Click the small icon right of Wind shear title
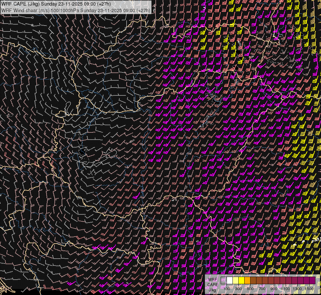Image resolution: width=321 pixels, height=295 pixels. click(154, 10)
